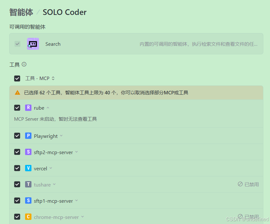Uncheck the chrome-mcp-server checkbox
This screenshot has width=270, height=224.
pyautogui.click(x=17, y=217)
